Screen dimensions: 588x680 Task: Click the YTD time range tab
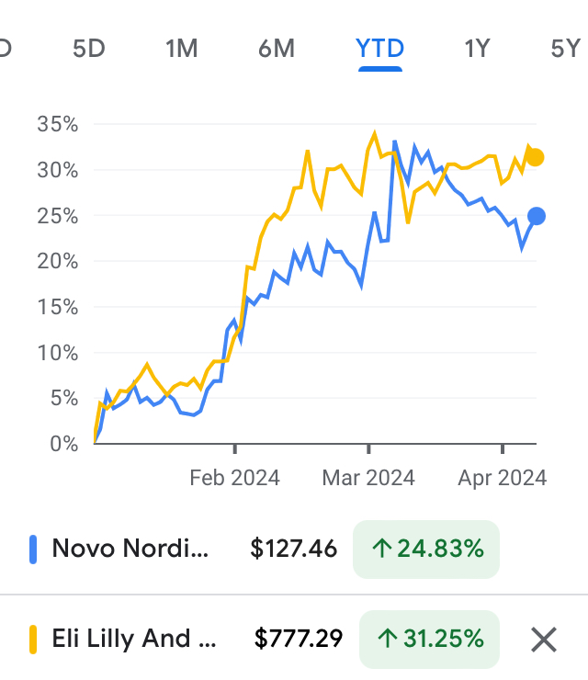click(x=380, y=49)
